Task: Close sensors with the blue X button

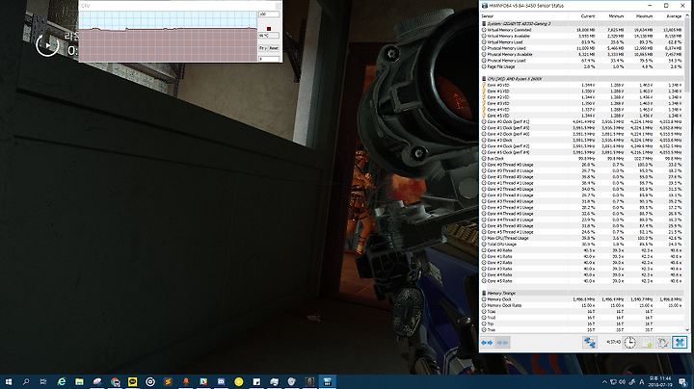Action: coord(680,343)
